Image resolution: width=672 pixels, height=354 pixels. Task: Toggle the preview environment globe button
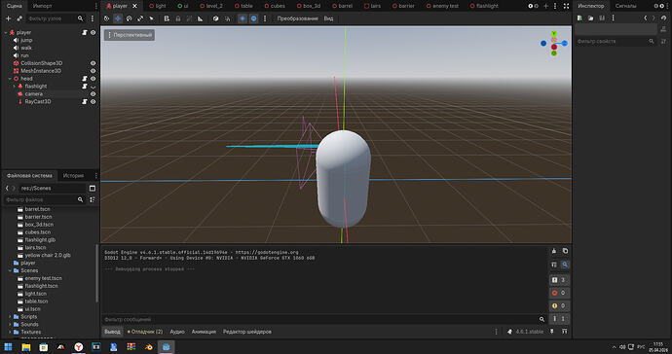254,18
